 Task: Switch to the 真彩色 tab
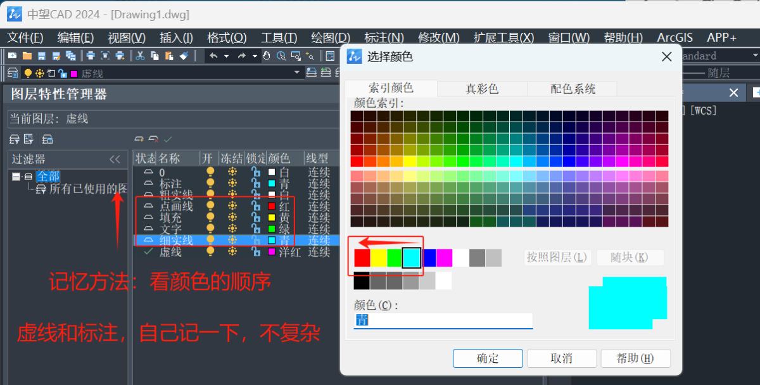click(x=482, y=89)
